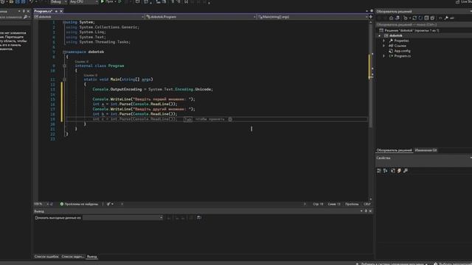472x265 pixels.
Task: Open the Any CPU platform dropdown
Action: coord(83,1)
